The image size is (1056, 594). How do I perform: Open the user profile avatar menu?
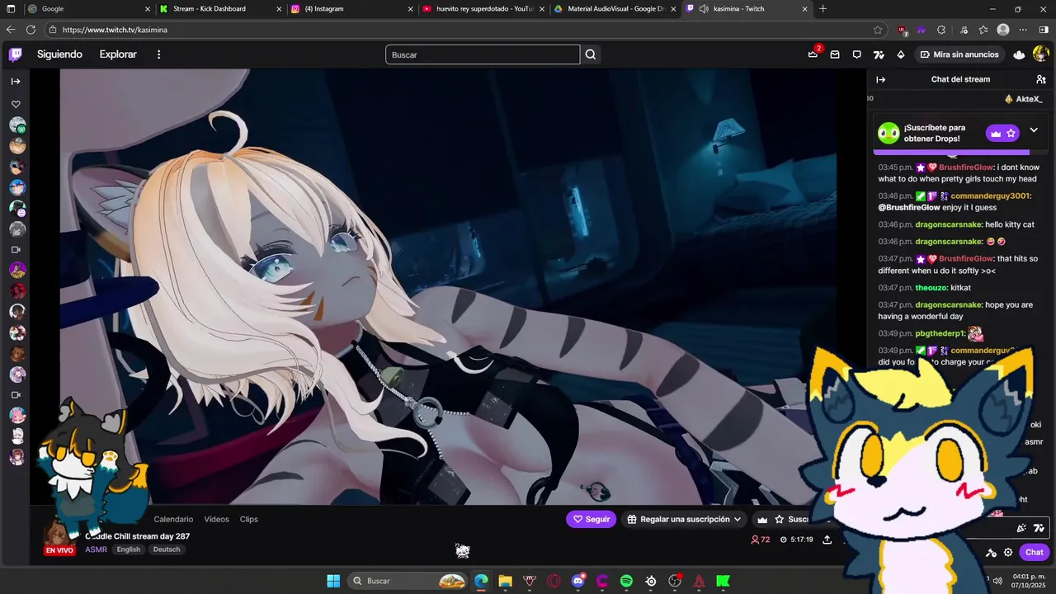[1040, 54]
